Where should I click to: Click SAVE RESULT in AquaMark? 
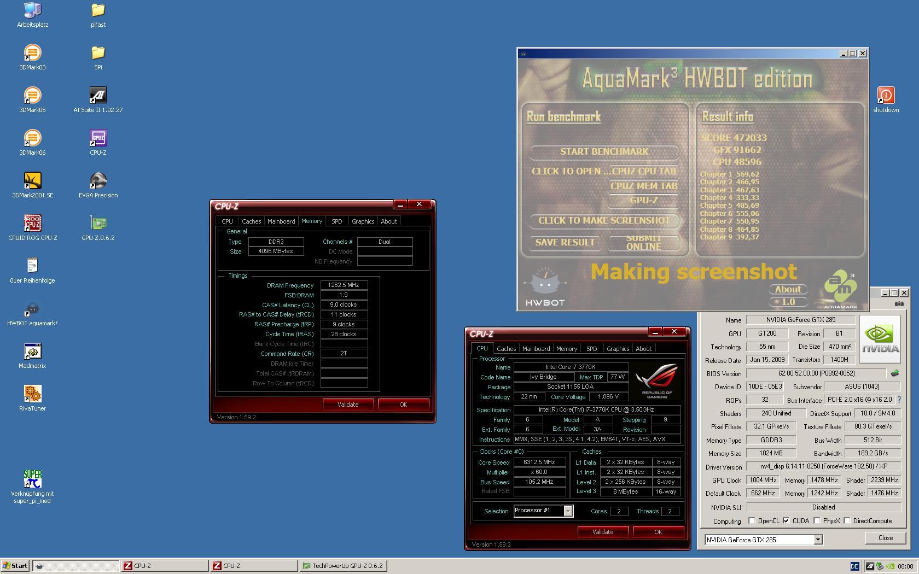565,242
